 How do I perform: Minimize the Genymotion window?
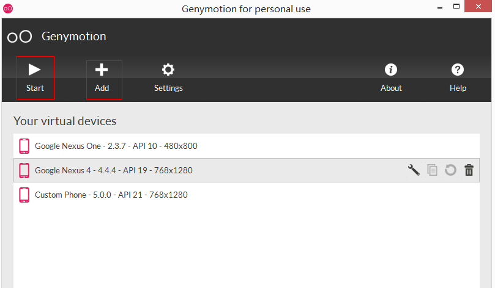coord(440,9)
